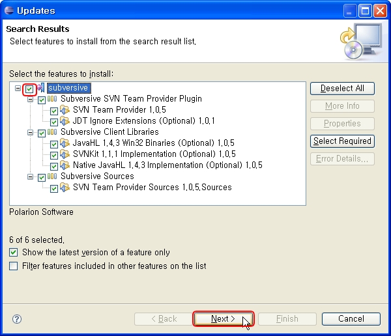Image resolution: width=391 pixels, height=336 pixels.
Task: Enable Filter features included in other features
Action: tap(14, 266)
